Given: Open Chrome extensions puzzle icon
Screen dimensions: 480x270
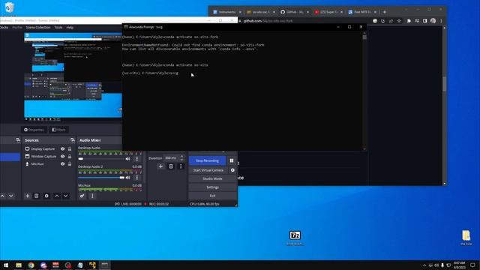Looking at the screenshot, I should [409, 21].
